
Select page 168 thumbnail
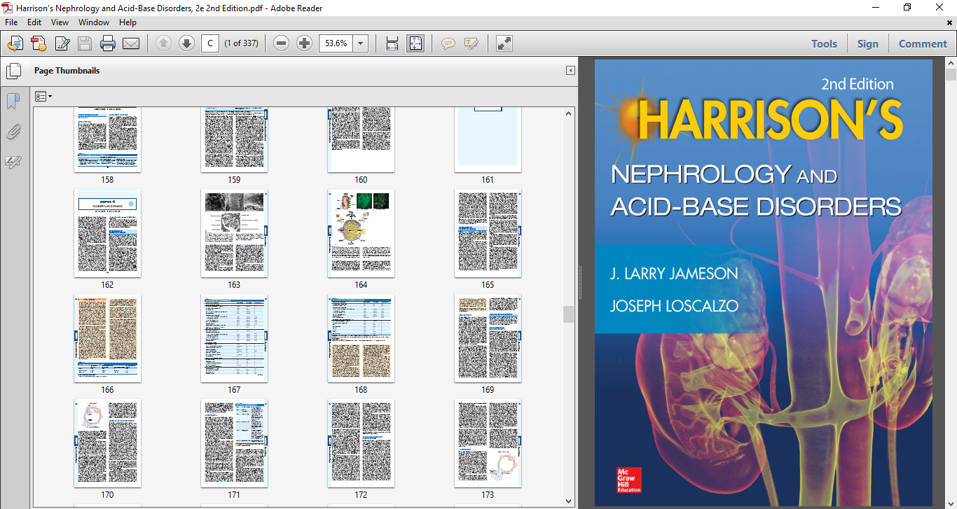pyautogui.click(x=361, y=338)
